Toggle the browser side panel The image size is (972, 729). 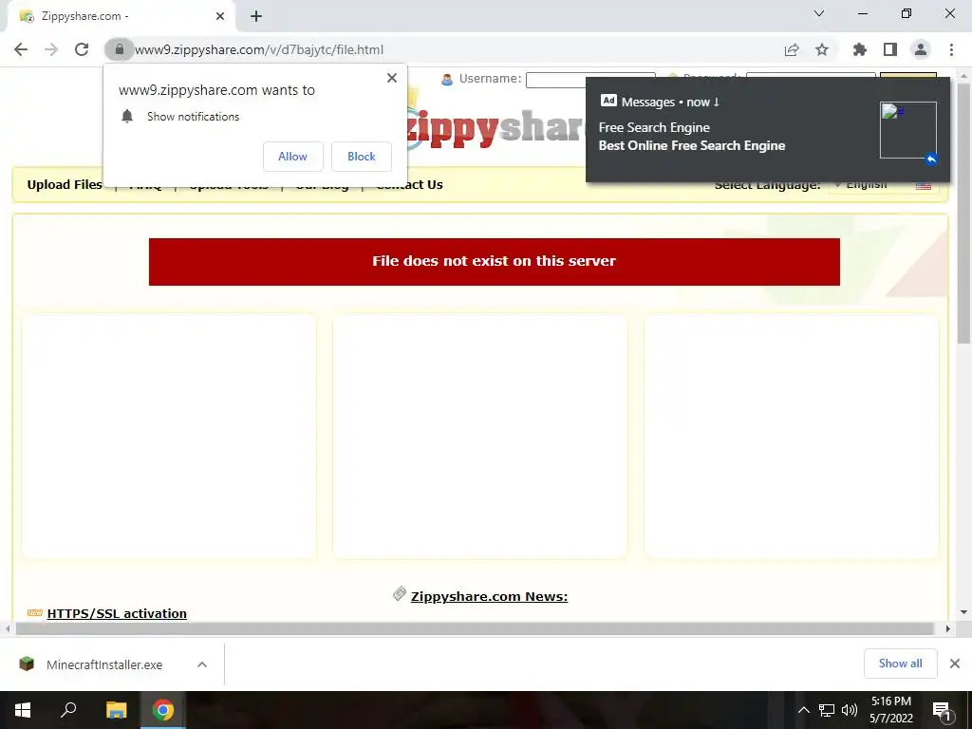(x=890, y=49)
